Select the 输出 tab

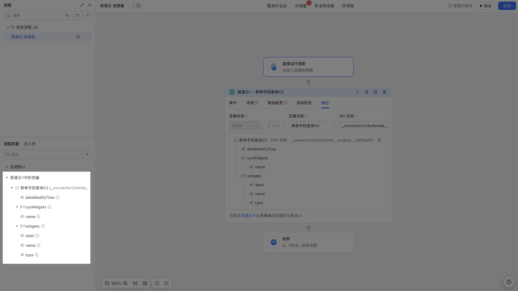pyautogui.click(x=325, y=103)
